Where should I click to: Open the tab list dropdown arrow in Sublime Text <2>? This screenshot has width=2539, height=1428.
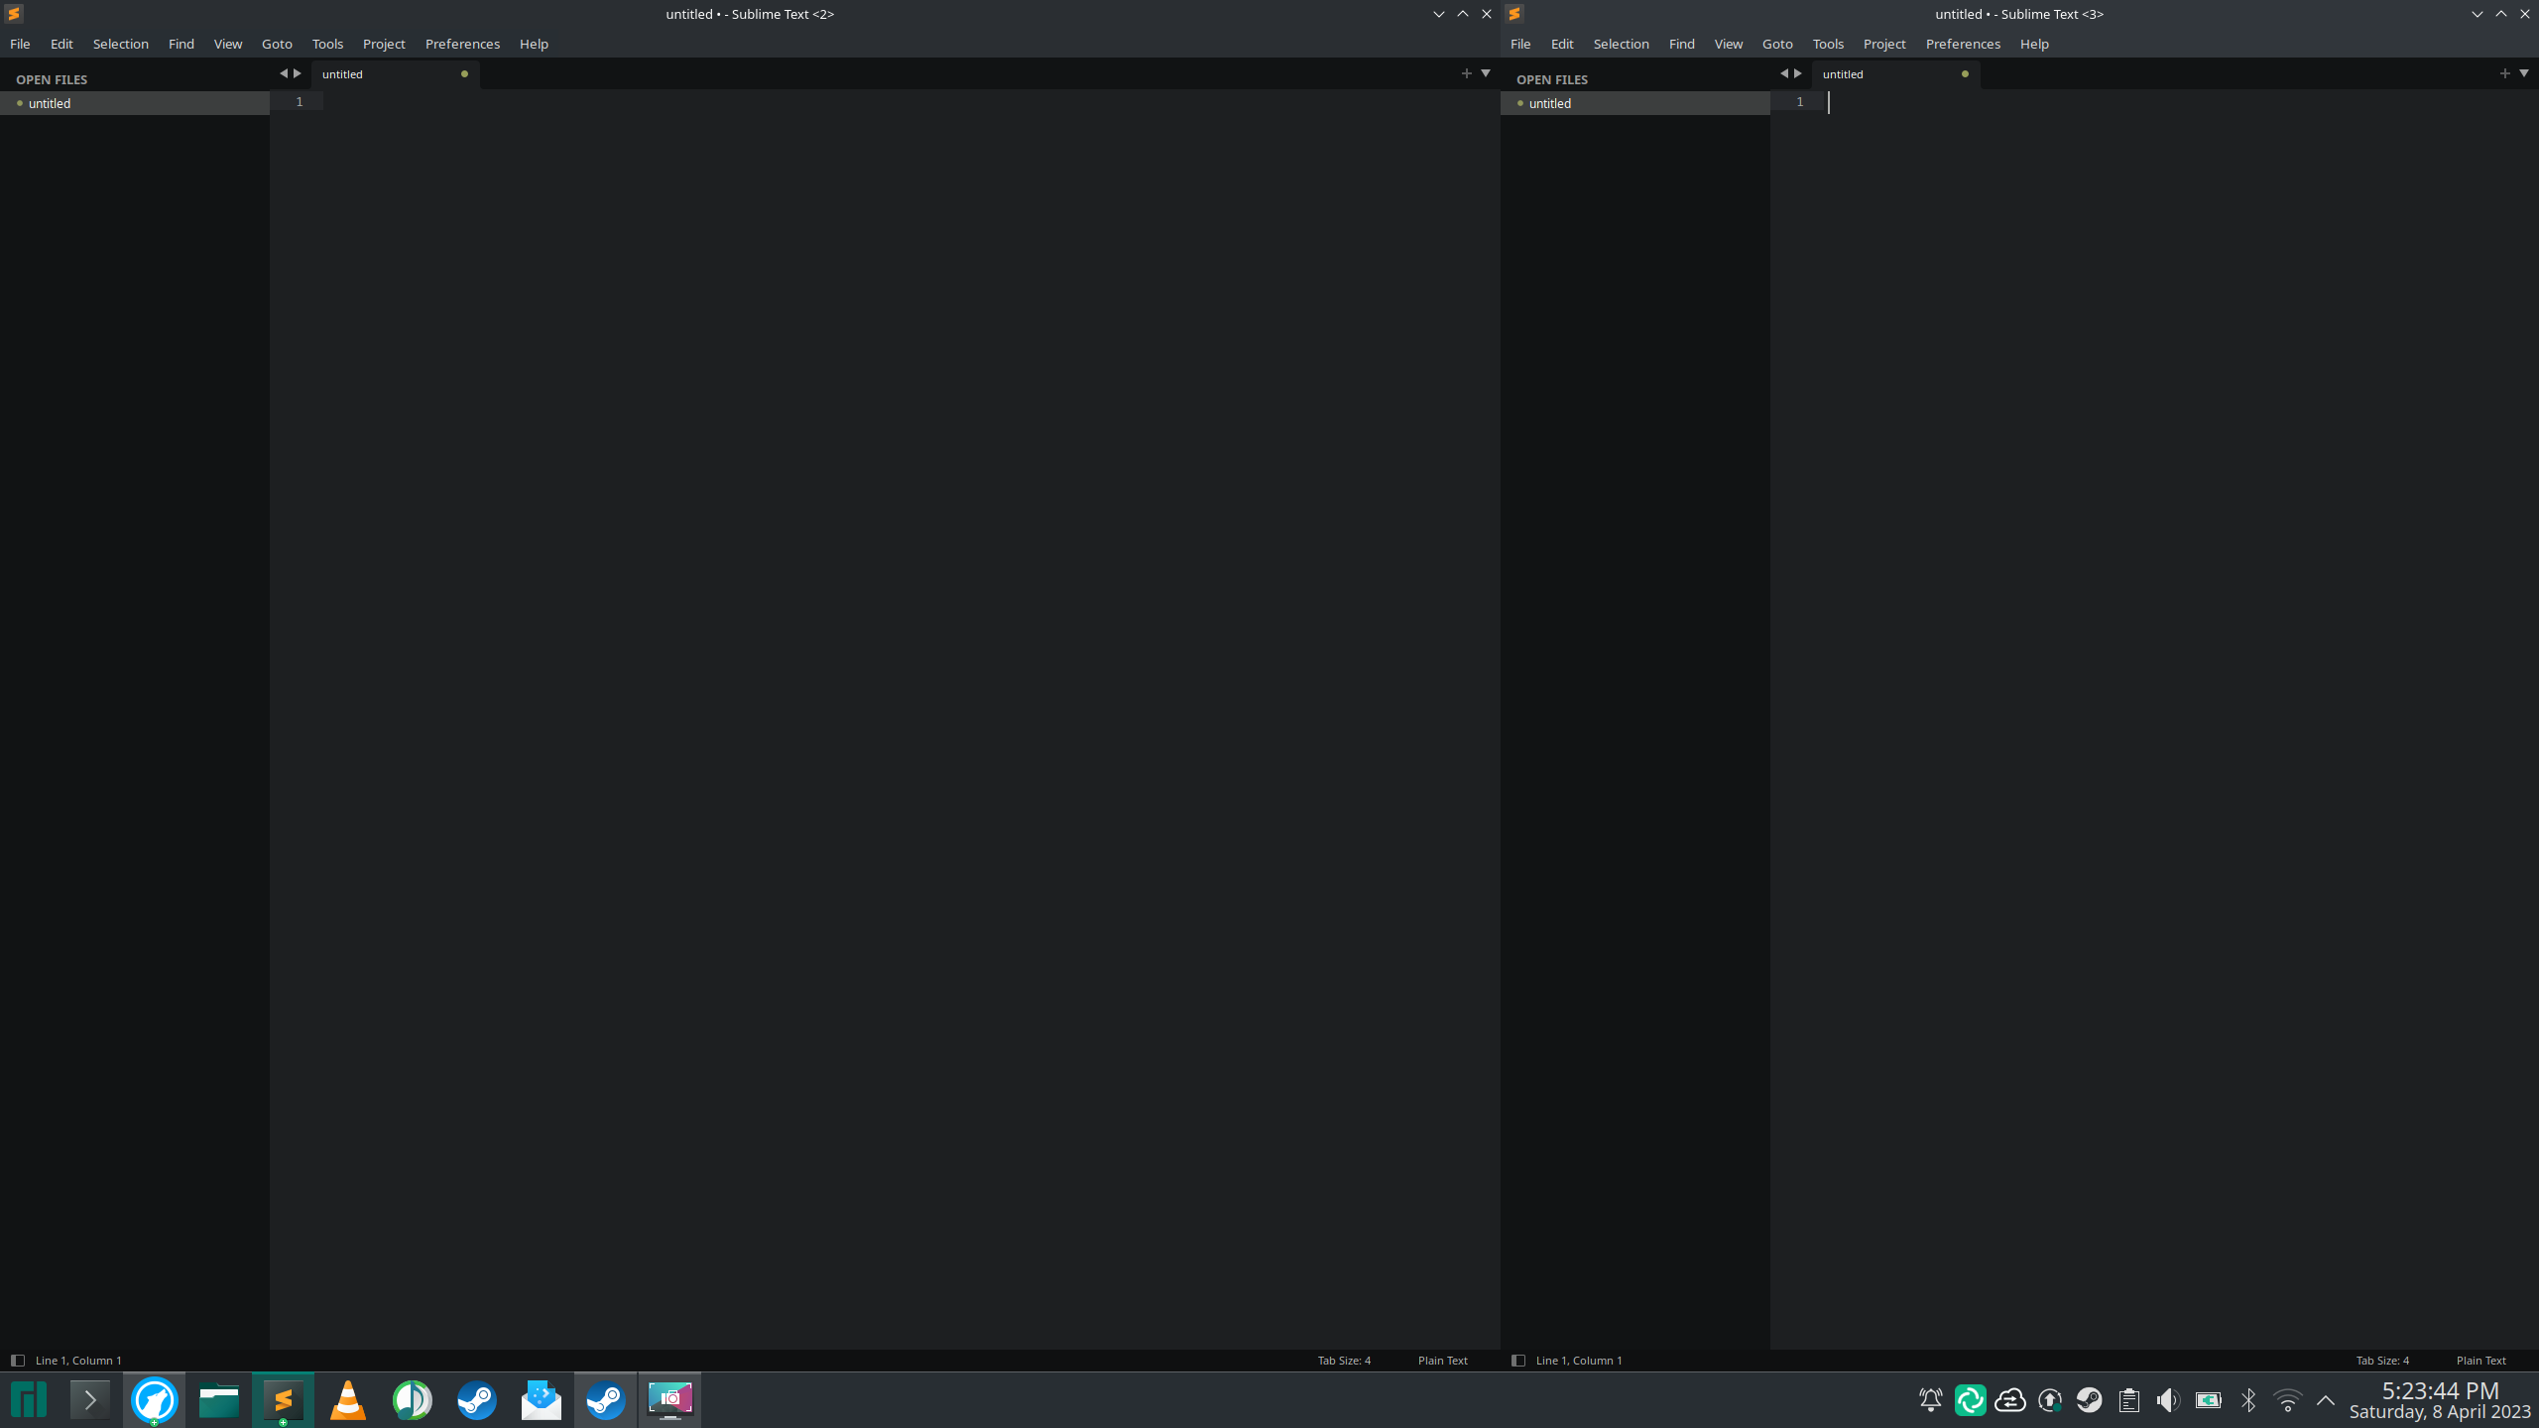(x=1486, y=73)
